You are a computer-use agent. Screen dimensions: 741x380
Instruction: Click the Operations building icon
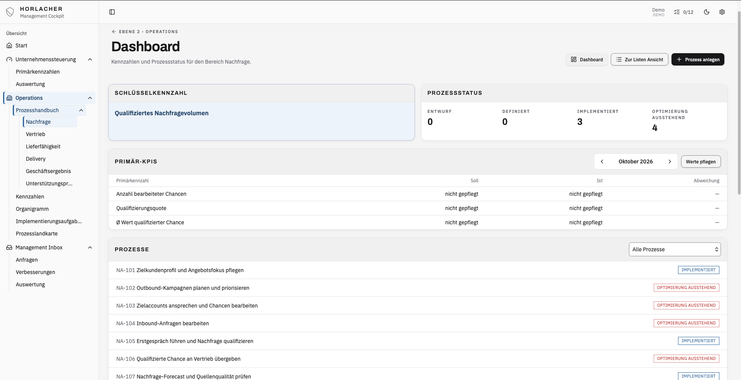[x=9, y=98]
